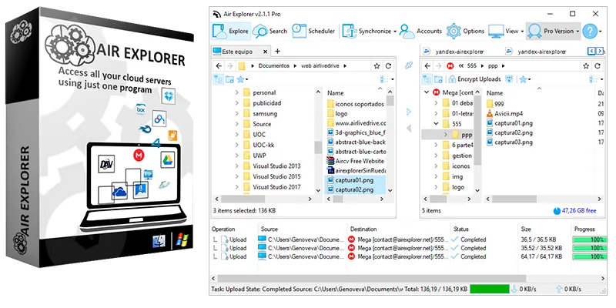Click the copy-to-right arrow between panes
The width and height of the screenshot is (616, 308).
click(x=409, y=112)
